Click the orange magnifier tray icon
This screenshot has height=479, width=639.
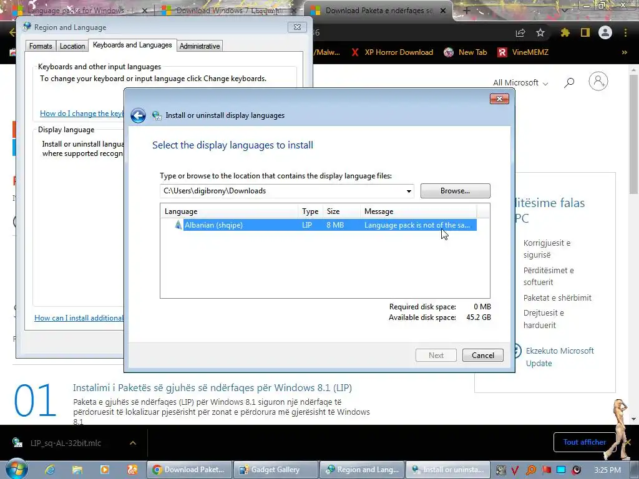[x=530, y=470]
